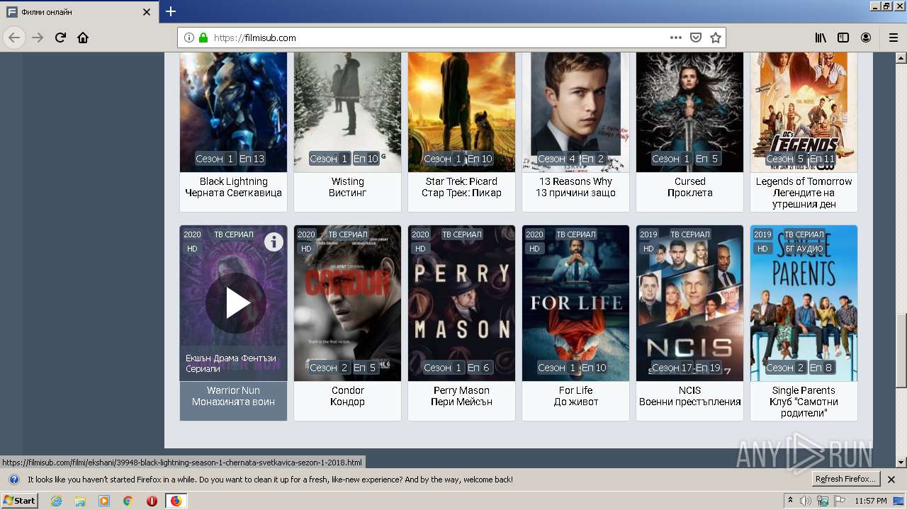This screenshot has width=907, height=510.
Task: Go back to the previous page
Action: 14,38
